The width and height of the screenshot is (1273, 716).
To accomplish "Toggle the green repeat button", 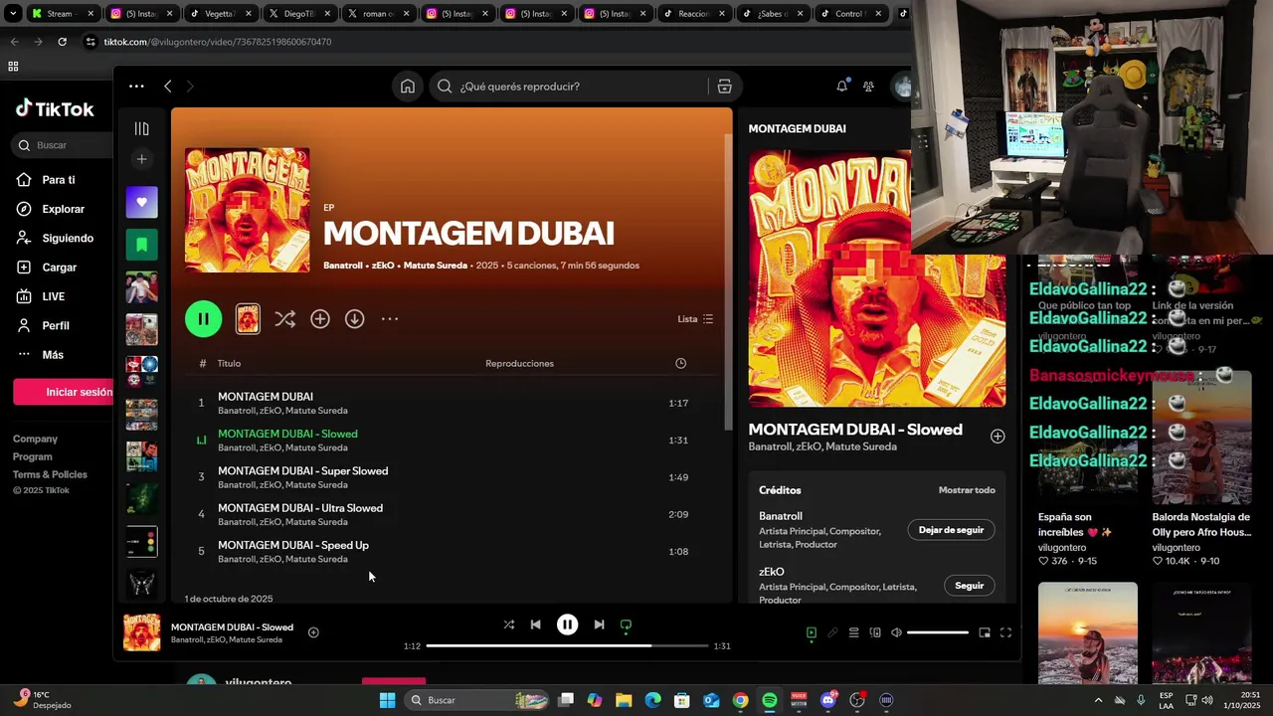I will pos(626,626).
